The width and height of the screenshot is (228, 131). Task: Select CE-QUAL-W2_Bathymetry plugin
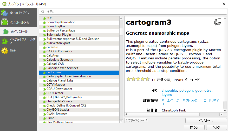point(79,97)
